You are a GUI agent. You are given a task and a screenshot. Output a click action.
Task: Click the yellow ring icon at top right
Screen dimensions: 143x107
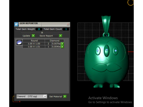(x=130, y=3)
